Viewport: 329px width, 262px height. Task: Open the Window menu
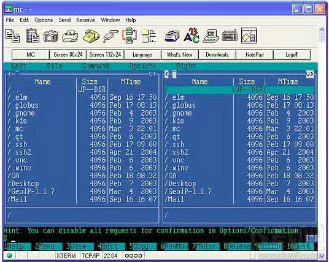(110, 20)
